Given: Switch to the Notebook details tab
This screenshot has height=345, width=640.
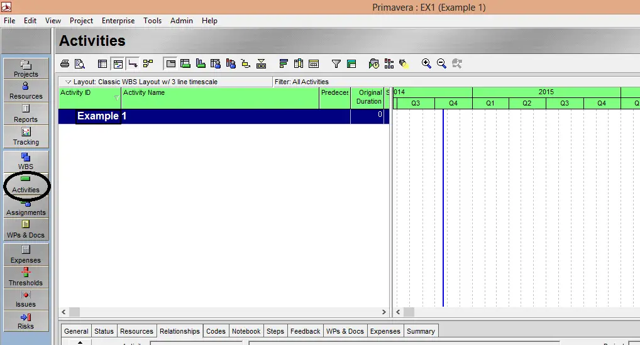Looking at the screenshot, I should tap(246, 331).
